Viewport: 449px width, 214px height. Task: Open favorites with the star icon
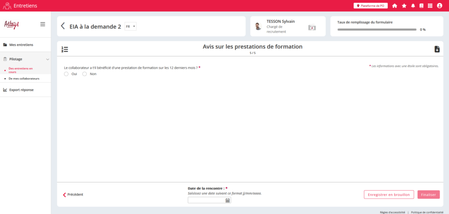(404, 6)
